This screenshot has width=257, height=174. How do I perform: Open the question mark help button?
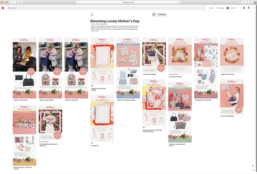click(253, 170)
